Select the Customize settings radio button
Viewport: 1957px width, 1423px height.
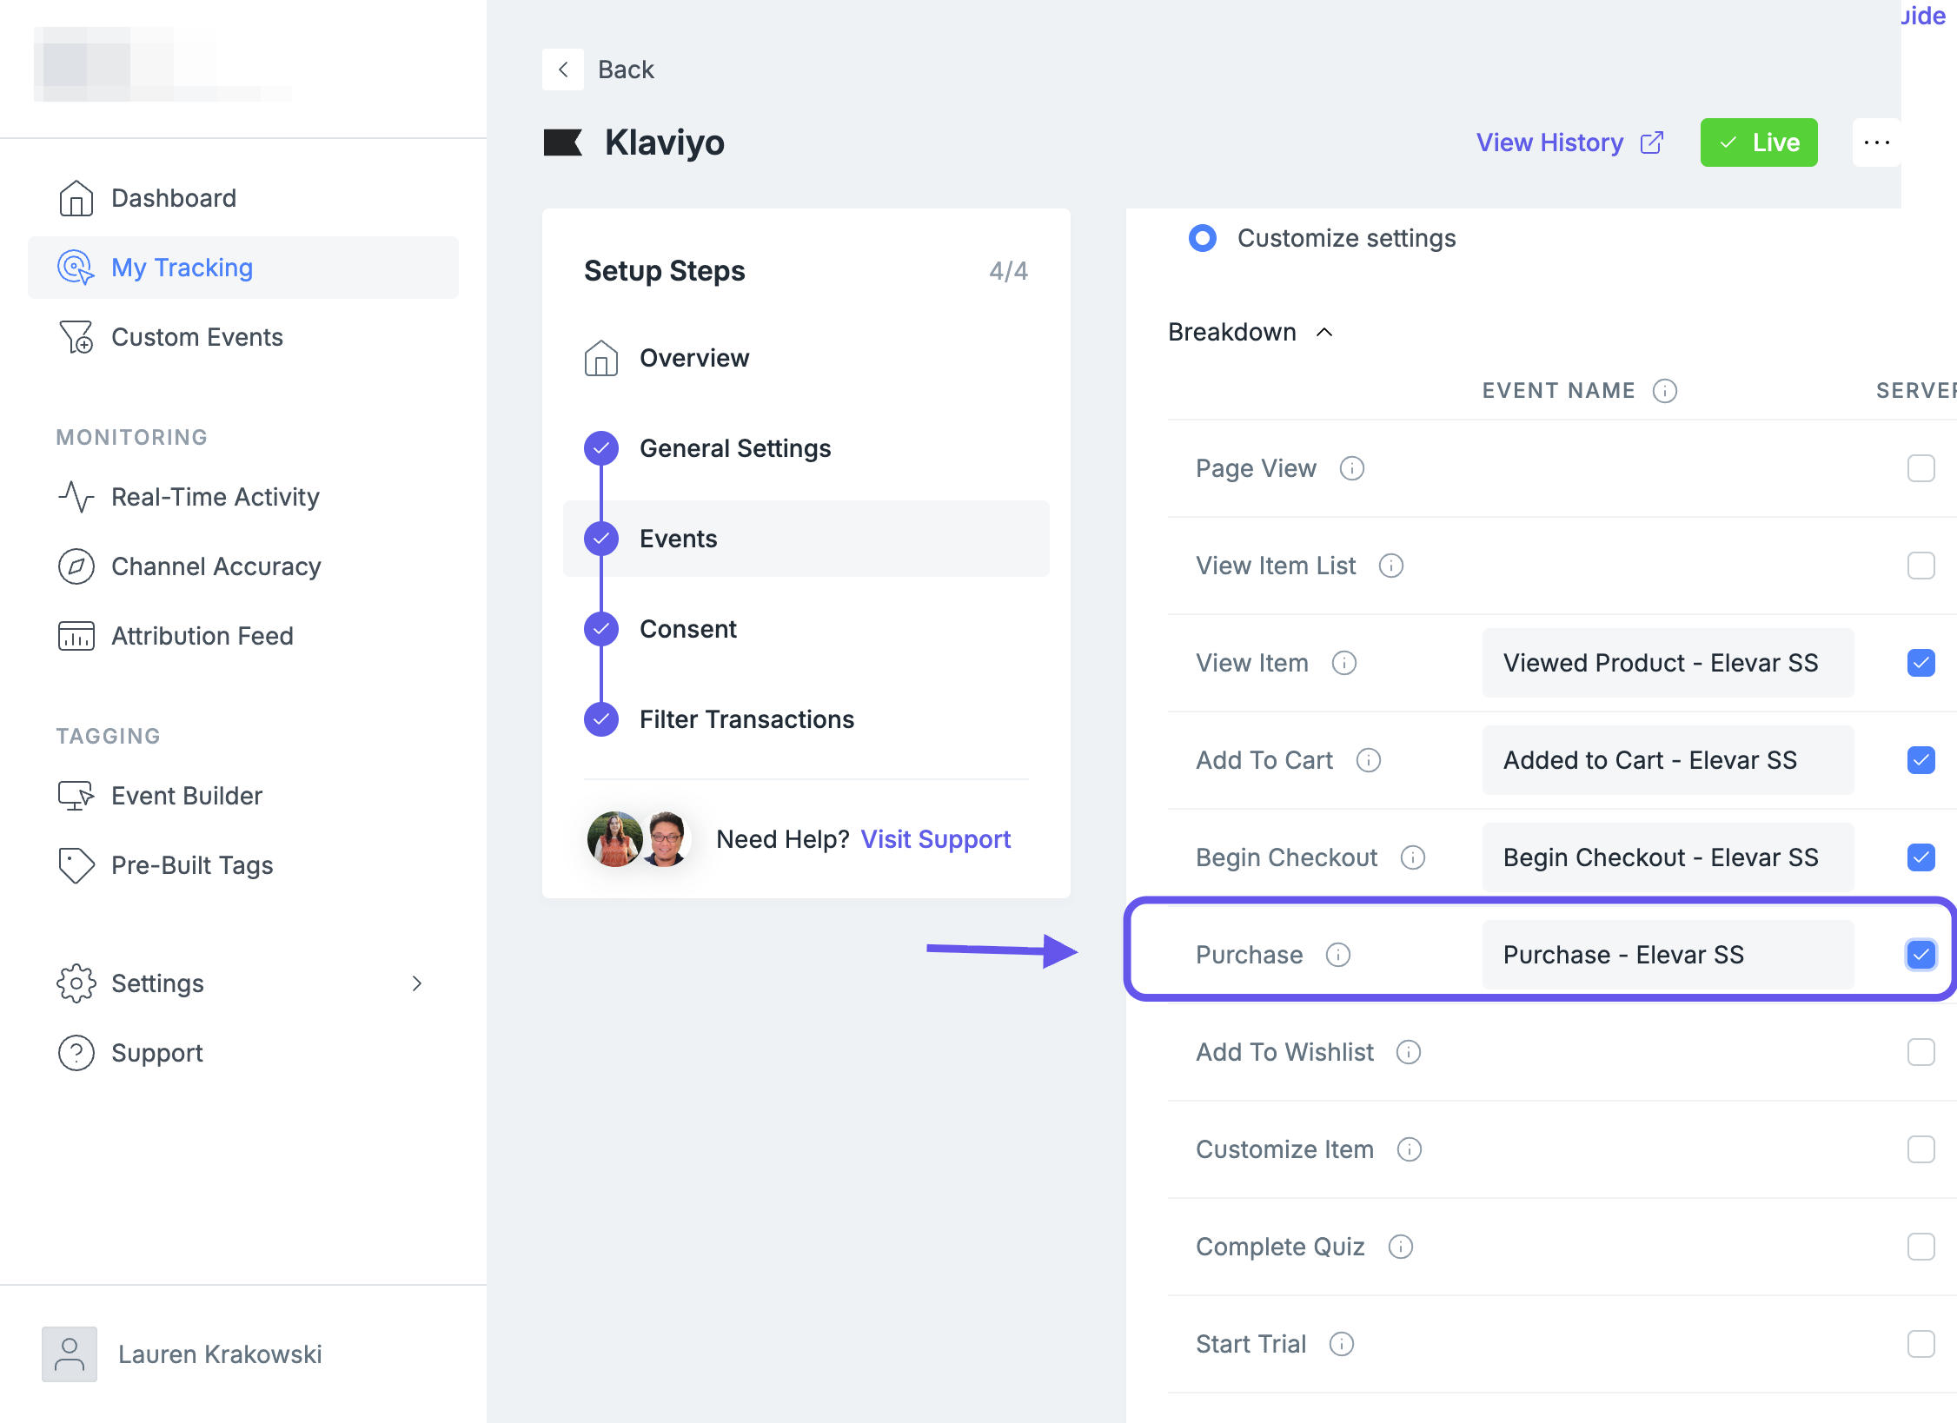tap(1203, 238)
